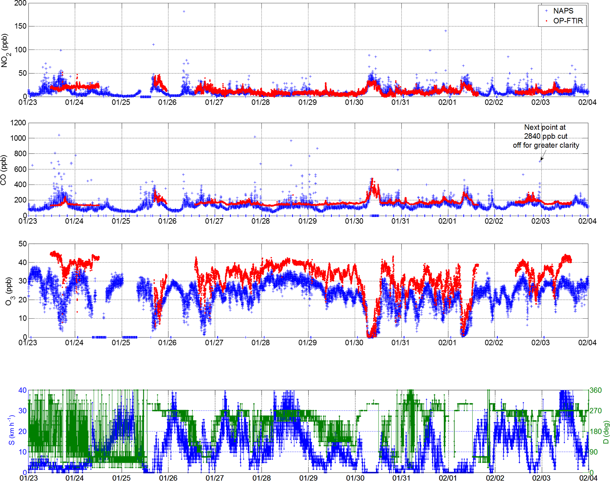Click the 1200 tick on the CO axis
Viewport: 610px width, 481px height.
click(x=18, y=123)
